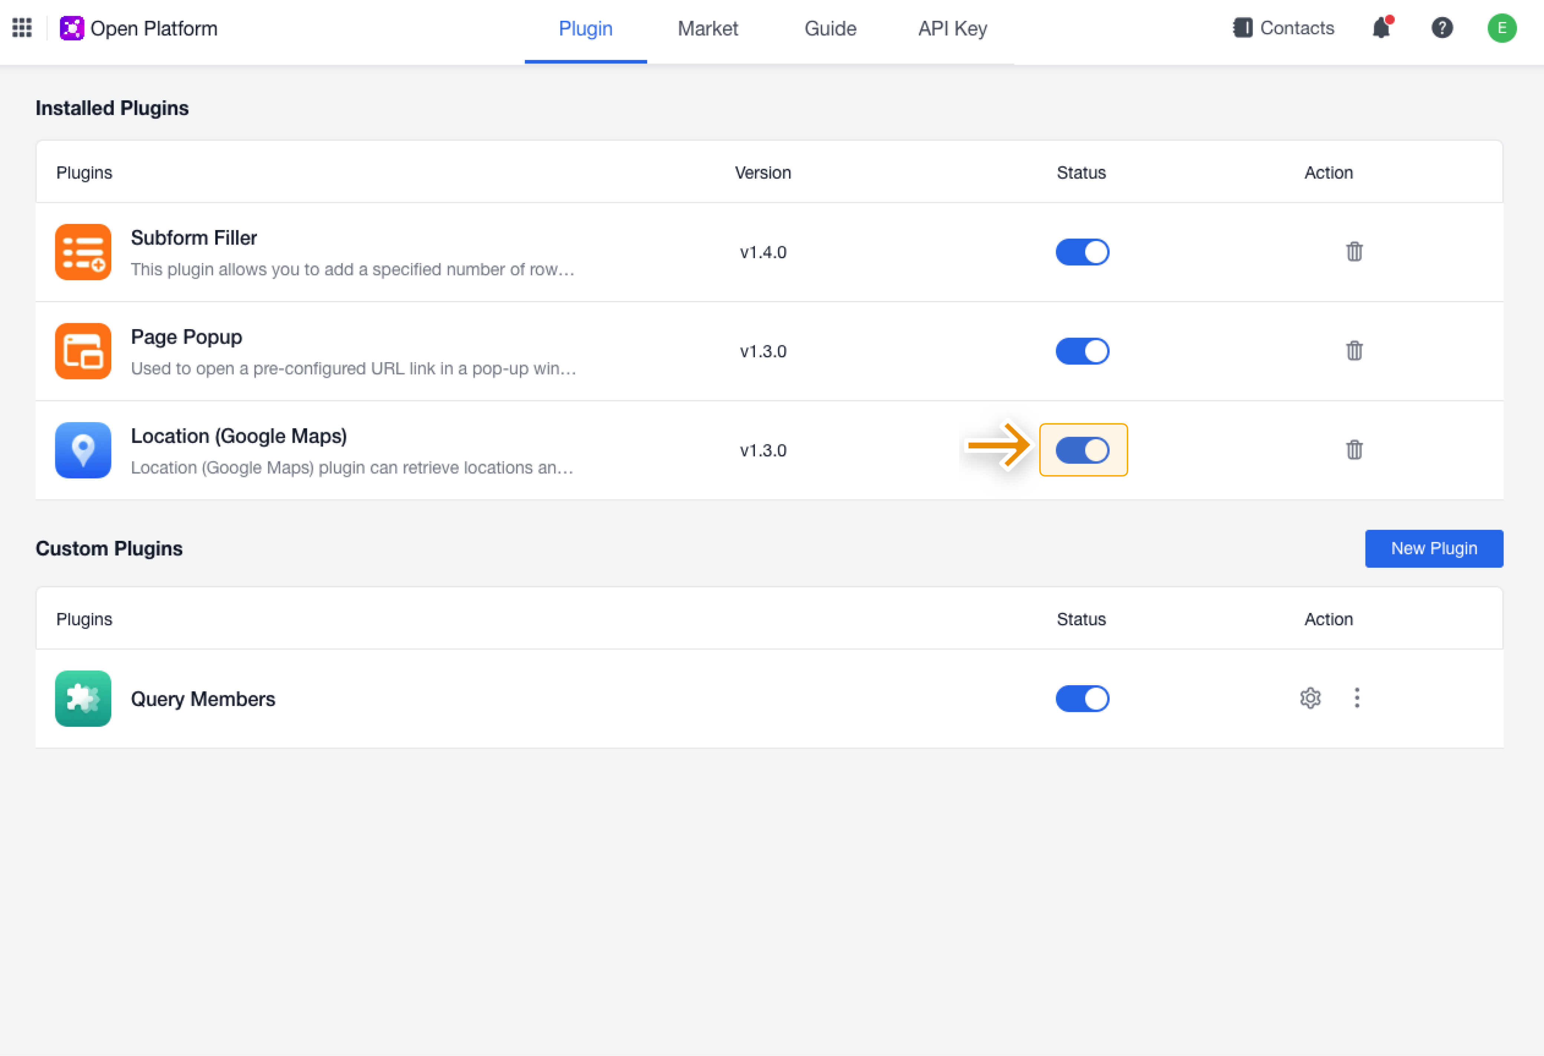Toggle the Location (Google Maps) status switch
The image size is (1544, 1056).
[x=1082, y=450]
